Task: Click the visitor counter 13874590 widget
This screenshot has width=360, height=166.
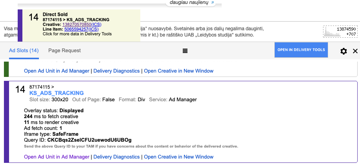Action: (340, 32)
